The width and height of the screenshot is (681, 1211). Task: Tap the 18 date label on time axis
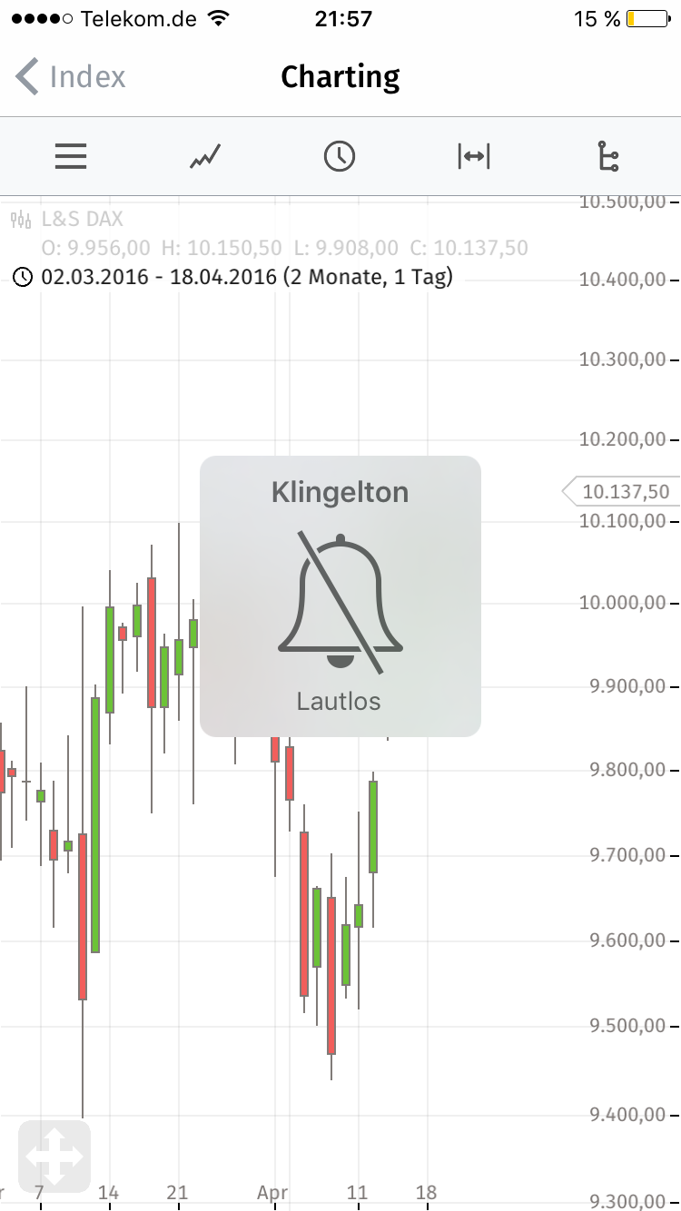click(x=426, y=1192)
